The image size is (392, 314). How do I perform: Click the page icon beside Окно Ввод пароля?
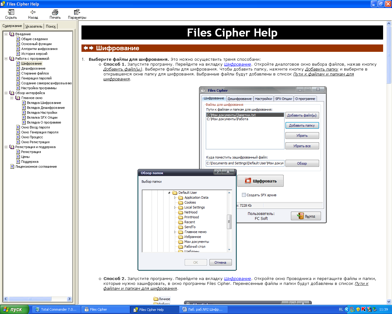18,127
